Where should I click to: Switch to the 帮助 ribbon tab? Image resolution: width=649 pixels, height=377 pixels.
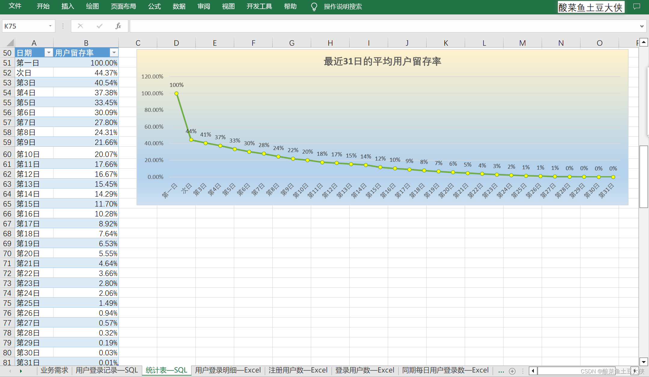click(290, 6)
